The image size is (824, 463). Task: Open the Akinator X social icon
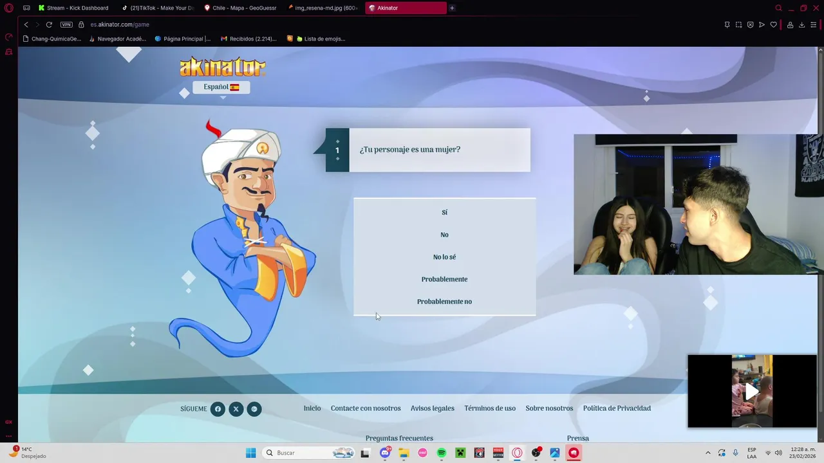[236, 409]
